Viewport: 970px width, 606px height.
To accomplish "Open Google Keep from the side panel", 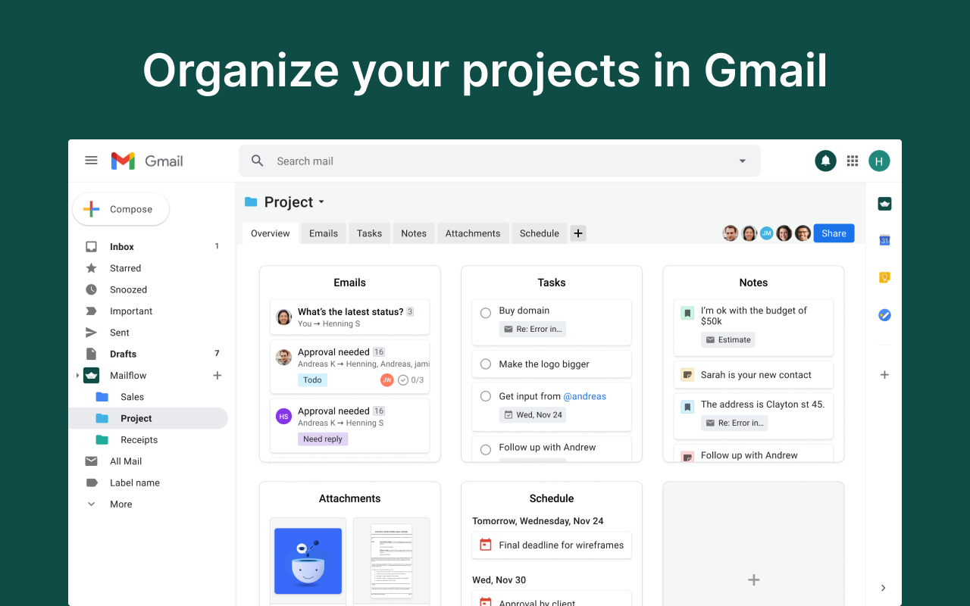I will (884, 277).
